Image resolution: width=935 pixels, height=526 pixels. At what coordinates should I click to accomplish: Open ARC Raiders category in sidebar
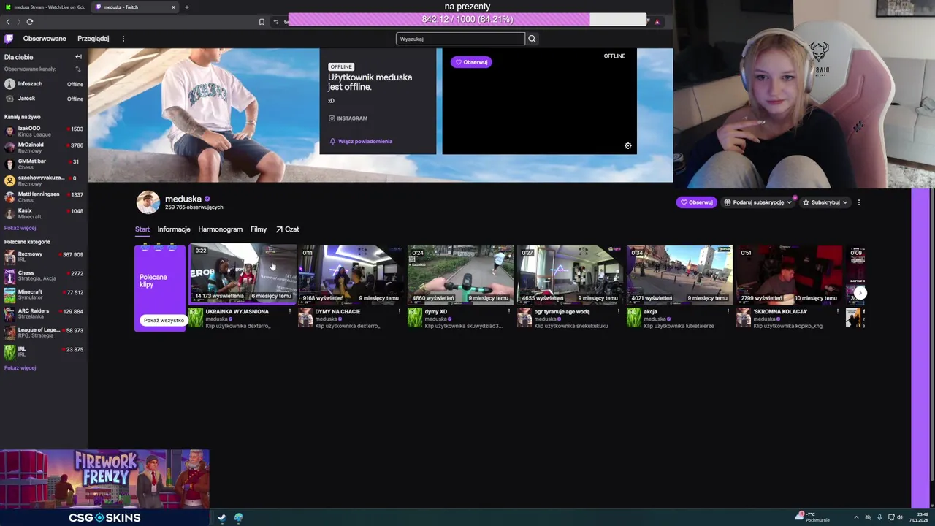point(44,314)
